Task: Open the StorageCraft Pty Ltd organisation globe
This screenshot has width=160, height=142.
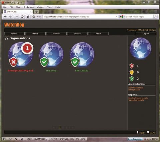Action: point(20,55)
